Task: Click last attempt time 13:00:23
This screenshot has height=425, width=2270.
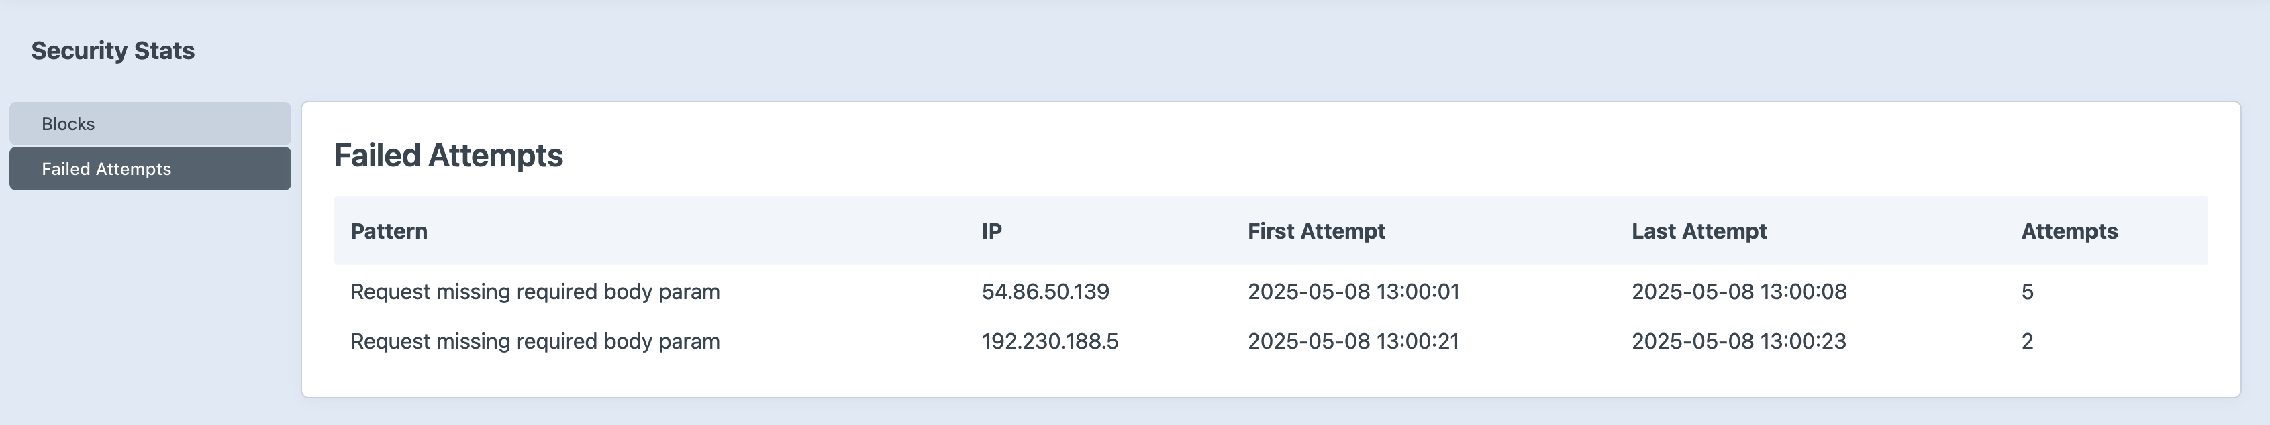Action: (1738, 341)
